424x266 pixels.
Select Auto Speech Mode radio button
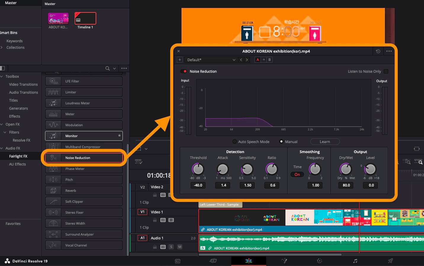coord(235,142)
